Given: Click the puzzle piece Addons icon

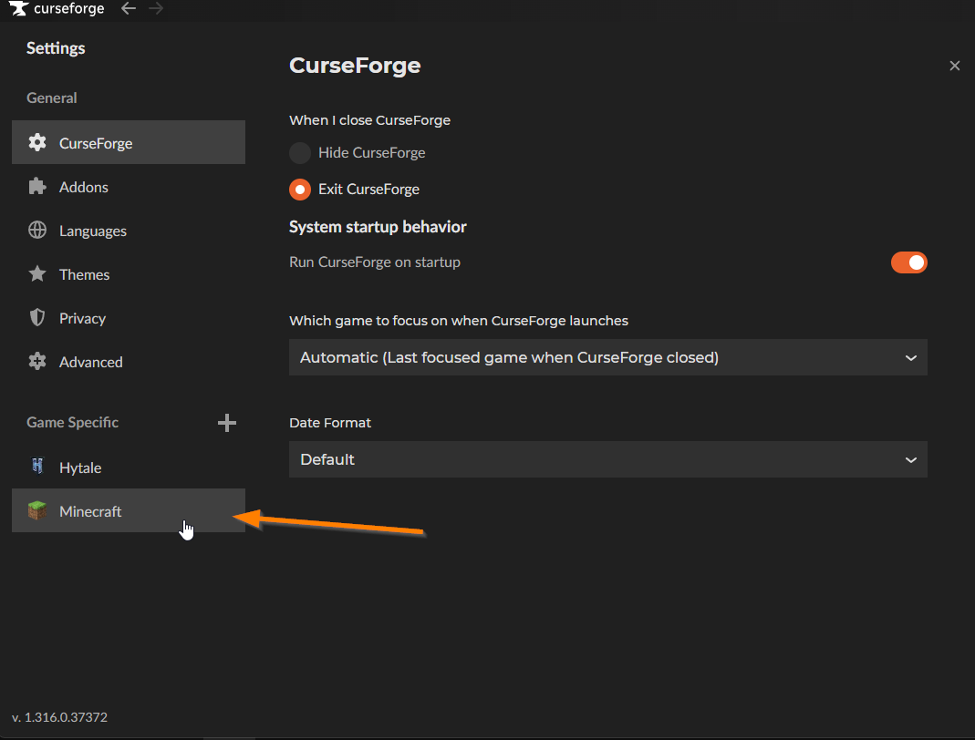Looking at the screenshot, I should click(37, 187).
